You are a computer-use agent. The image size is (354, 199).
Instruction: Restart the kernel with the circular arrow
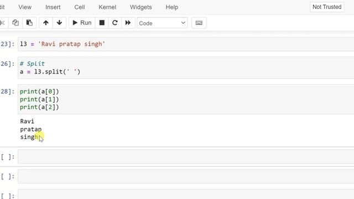pyautogui.click(x=115, y=23)
